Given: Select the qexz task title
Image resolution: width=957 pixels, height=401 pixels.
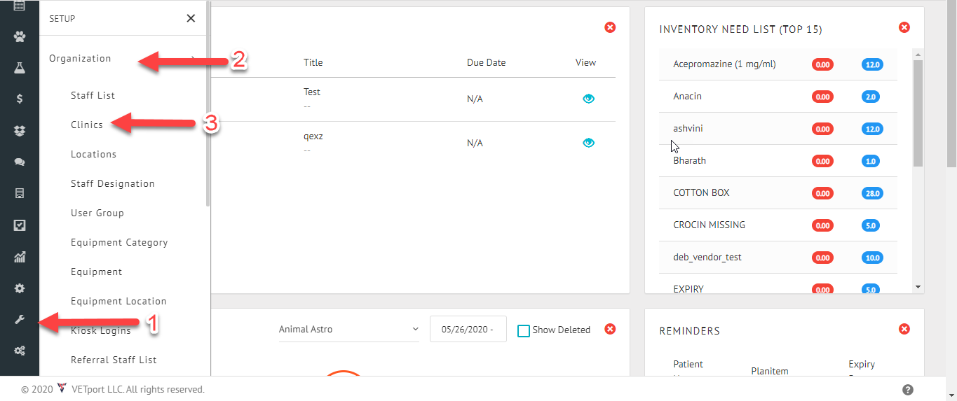Looking at the screenshot, I should (313, 136).
